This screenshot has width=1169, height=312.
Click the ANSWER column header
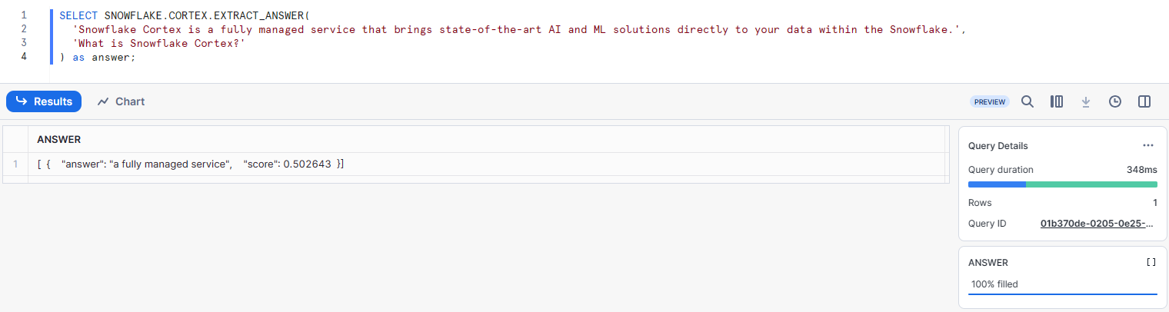[x=59, y=140]
